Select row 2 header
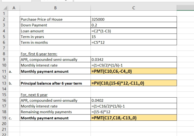This screenshot has width=194, height=136. (x=4, y=19)
